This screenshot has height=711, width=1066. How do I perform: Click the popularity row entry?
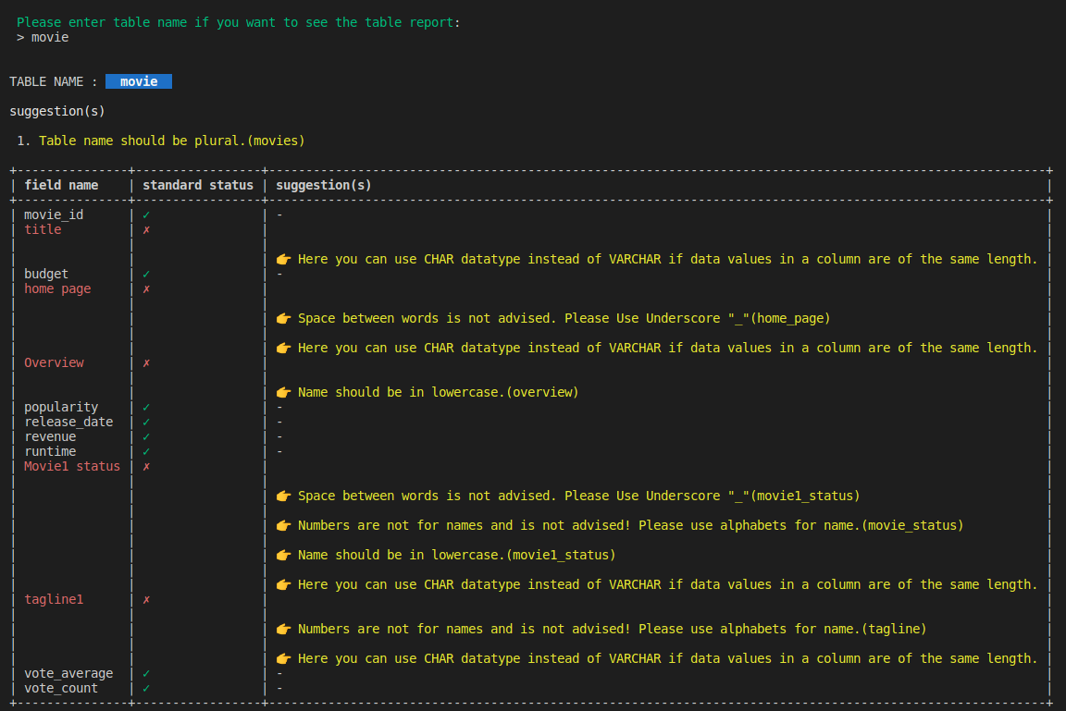[60, 406]
